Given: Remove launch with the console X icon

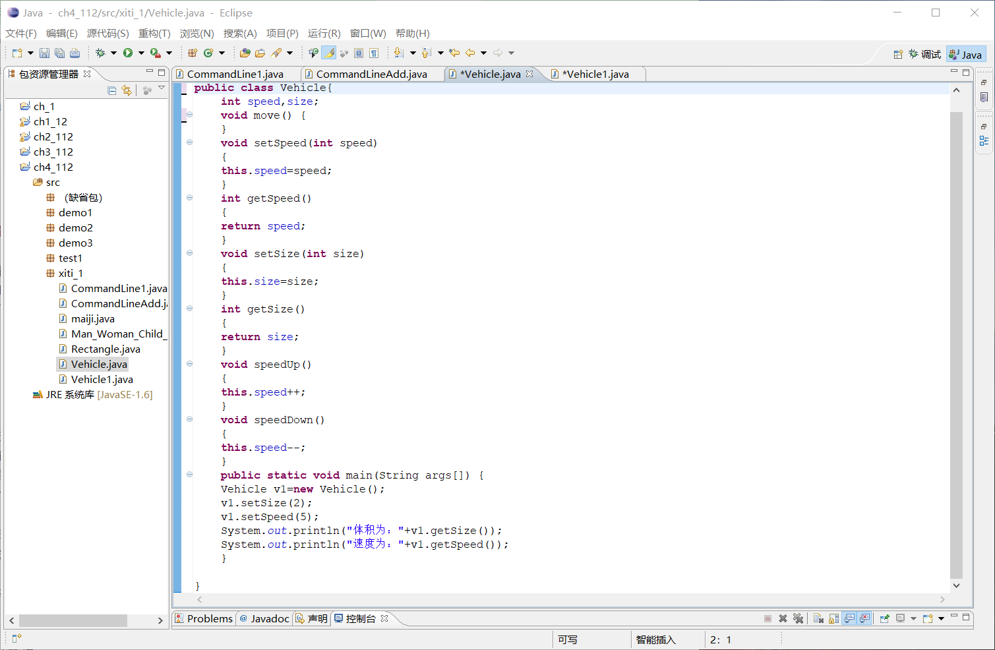Looking at the screenshot, I should pyautogui.click(x=783, y=618).
